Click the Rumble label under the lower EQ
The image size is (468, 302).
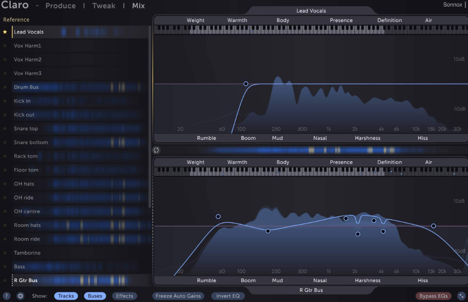(206, 280)
